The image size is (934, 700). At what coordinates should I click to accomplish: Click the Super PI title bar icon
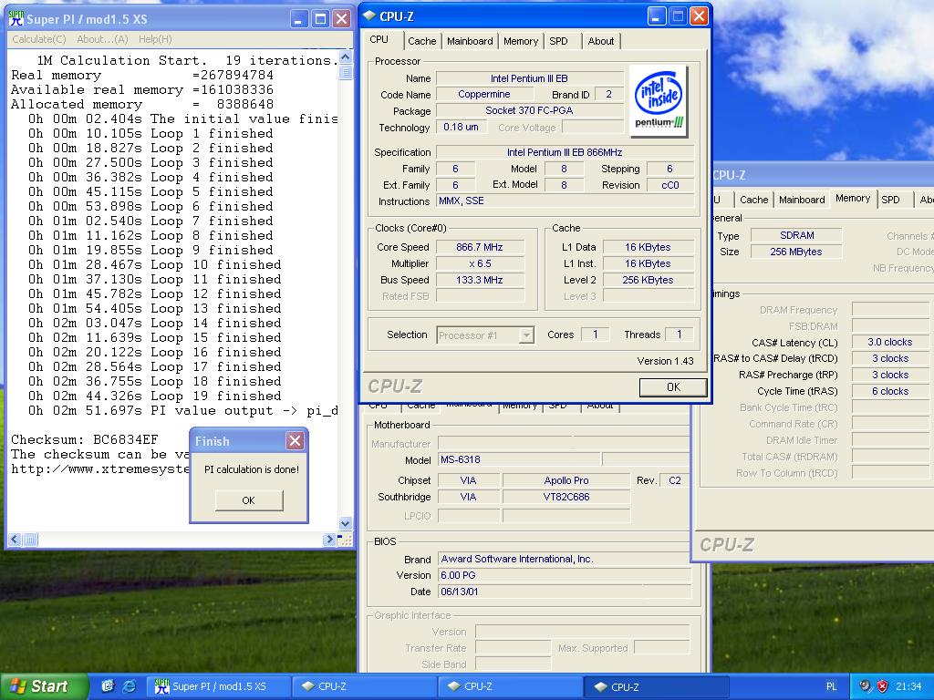(x=16, y=19)
